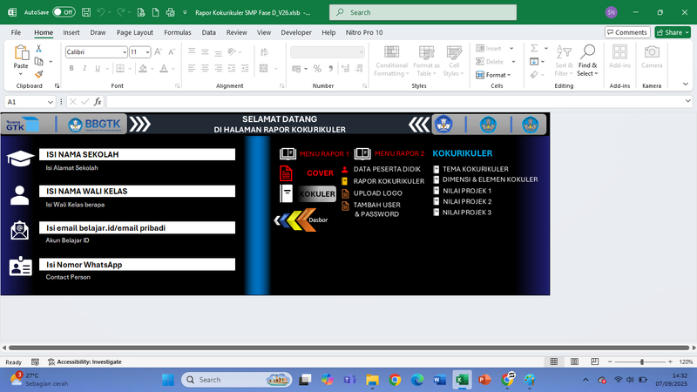Expand the Calibri font name dropdown
The height and width of the screenshot is (392, 697).
click(x=123, y=52)
